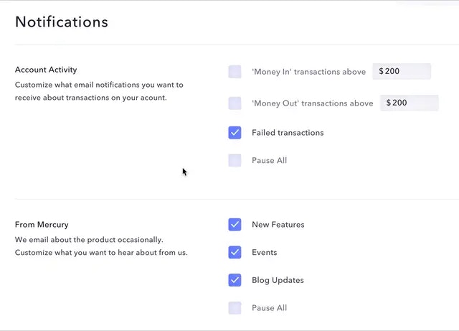The image size is (459, 331).
Task: Focus the 'Money Out' threshold amount field
Action: tap(409, 103)
